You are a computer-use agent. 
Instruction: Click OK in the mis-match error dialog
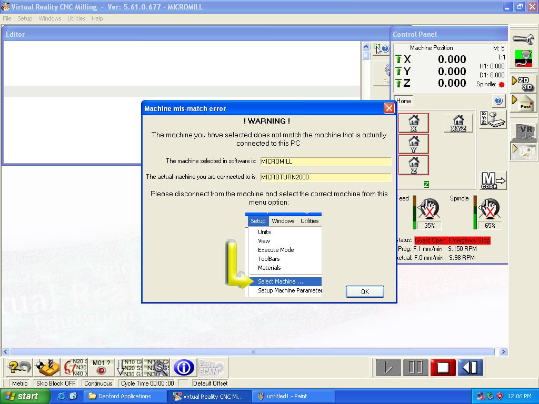[x=365, y=291]
